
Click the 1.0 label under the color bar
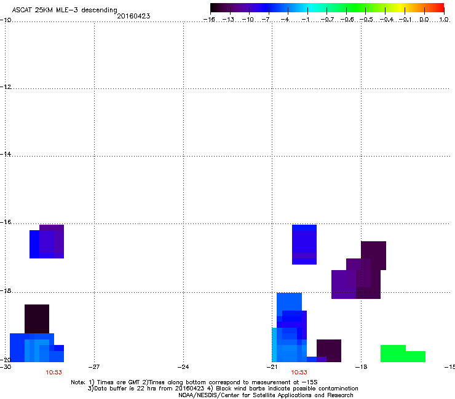click(x=444, y=20)
